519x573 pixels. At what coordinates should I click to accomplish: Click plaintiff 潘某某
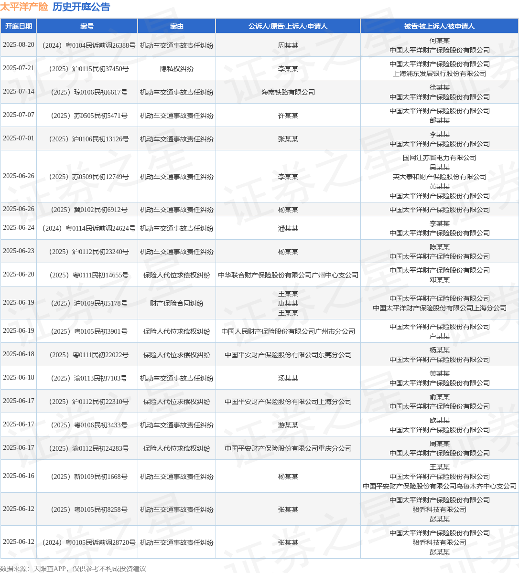(288, 228)
